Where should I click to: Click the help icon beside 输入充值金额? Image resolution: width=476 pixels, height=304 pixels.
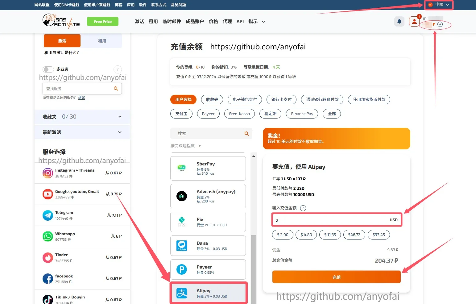(303, 208)
